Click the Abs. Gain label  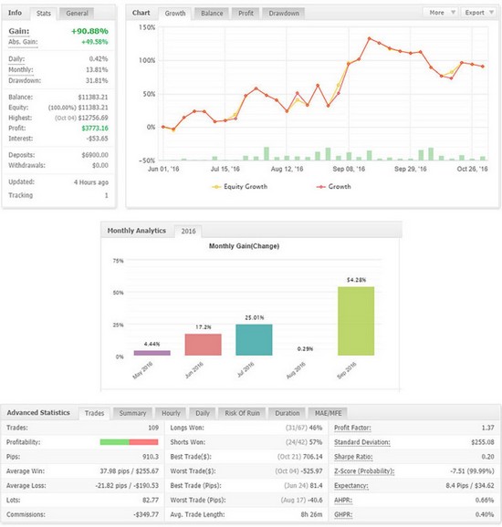click(x=23, y=42)
